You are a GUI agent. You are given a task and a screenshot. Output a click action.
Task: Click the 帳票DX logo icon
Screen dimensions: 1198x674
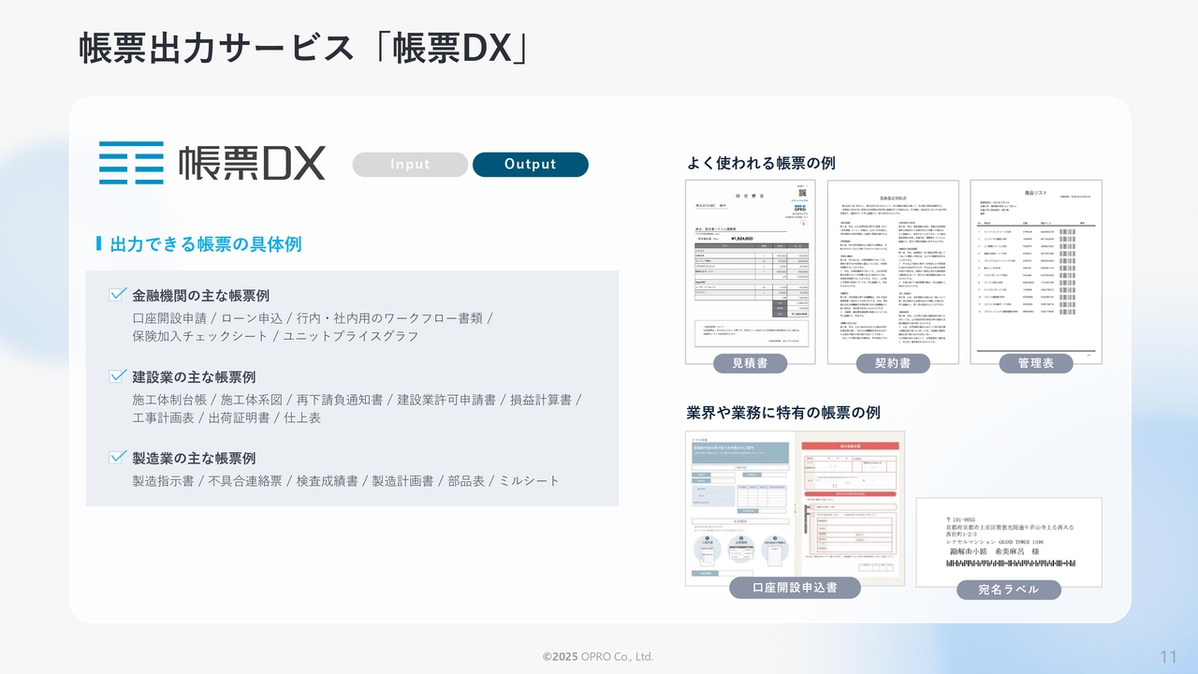(x=131, y=163)
